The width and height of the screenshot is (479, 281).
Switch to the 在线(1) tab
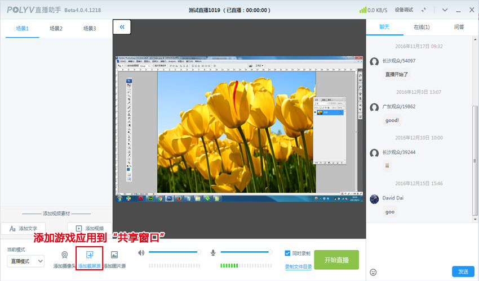point(422,27)
